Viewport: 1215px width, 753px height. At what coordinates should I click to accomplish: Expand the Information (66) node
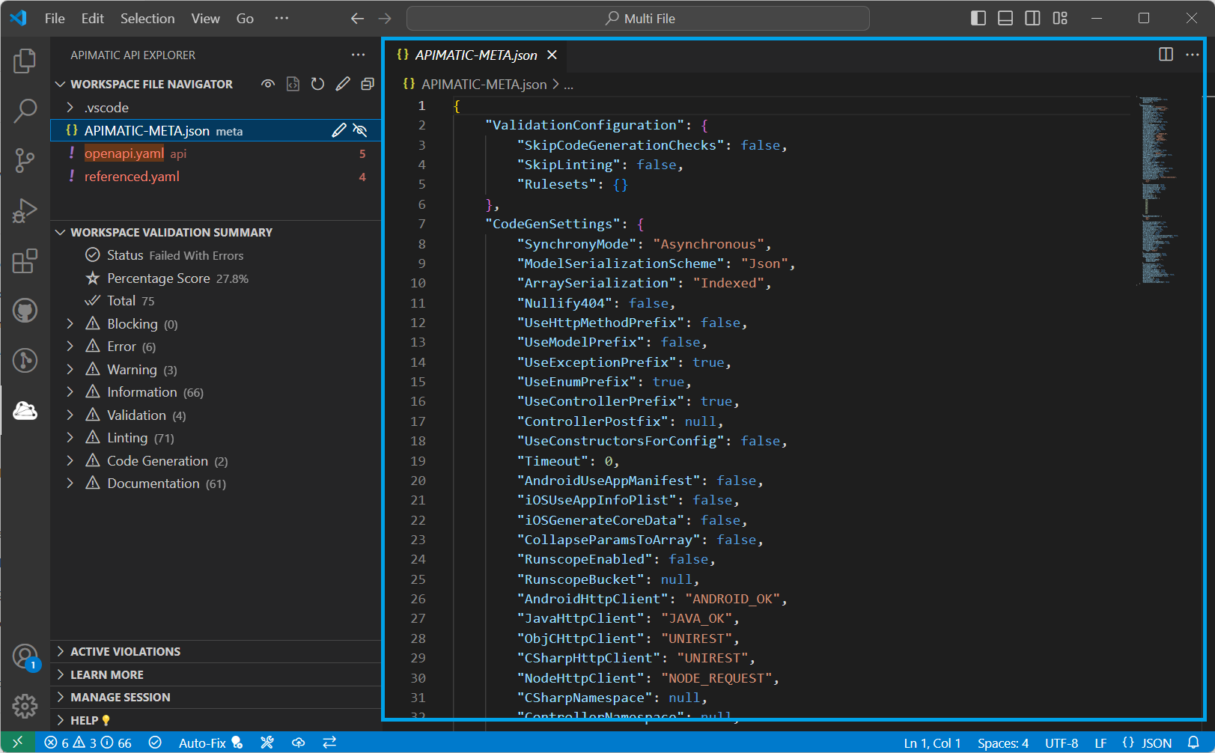[70, 391]
